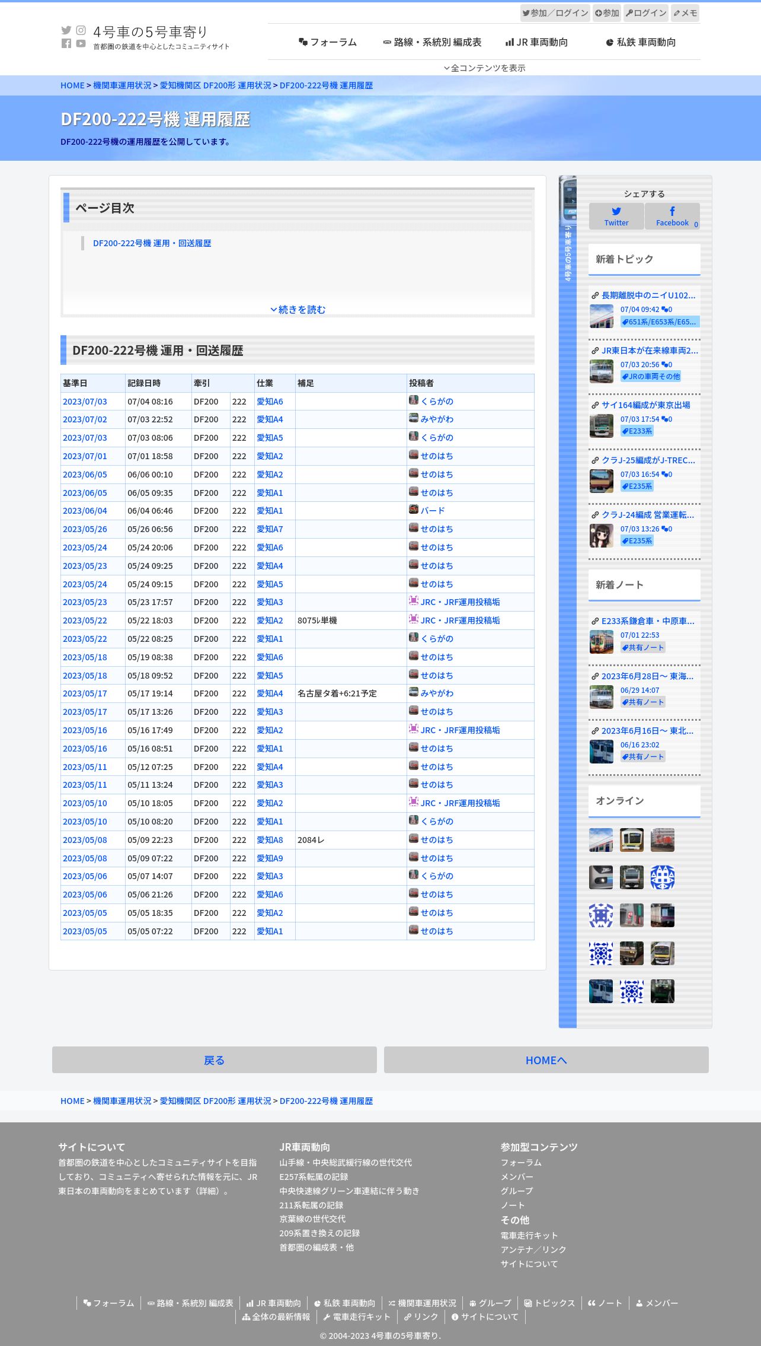Jump to DF200-222号機 運用・回送履歴 contents link
761x1346 pixels.
(x=152, y=243)
